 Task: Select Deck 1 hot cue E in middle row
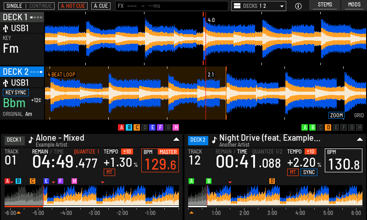pos(152,127)
